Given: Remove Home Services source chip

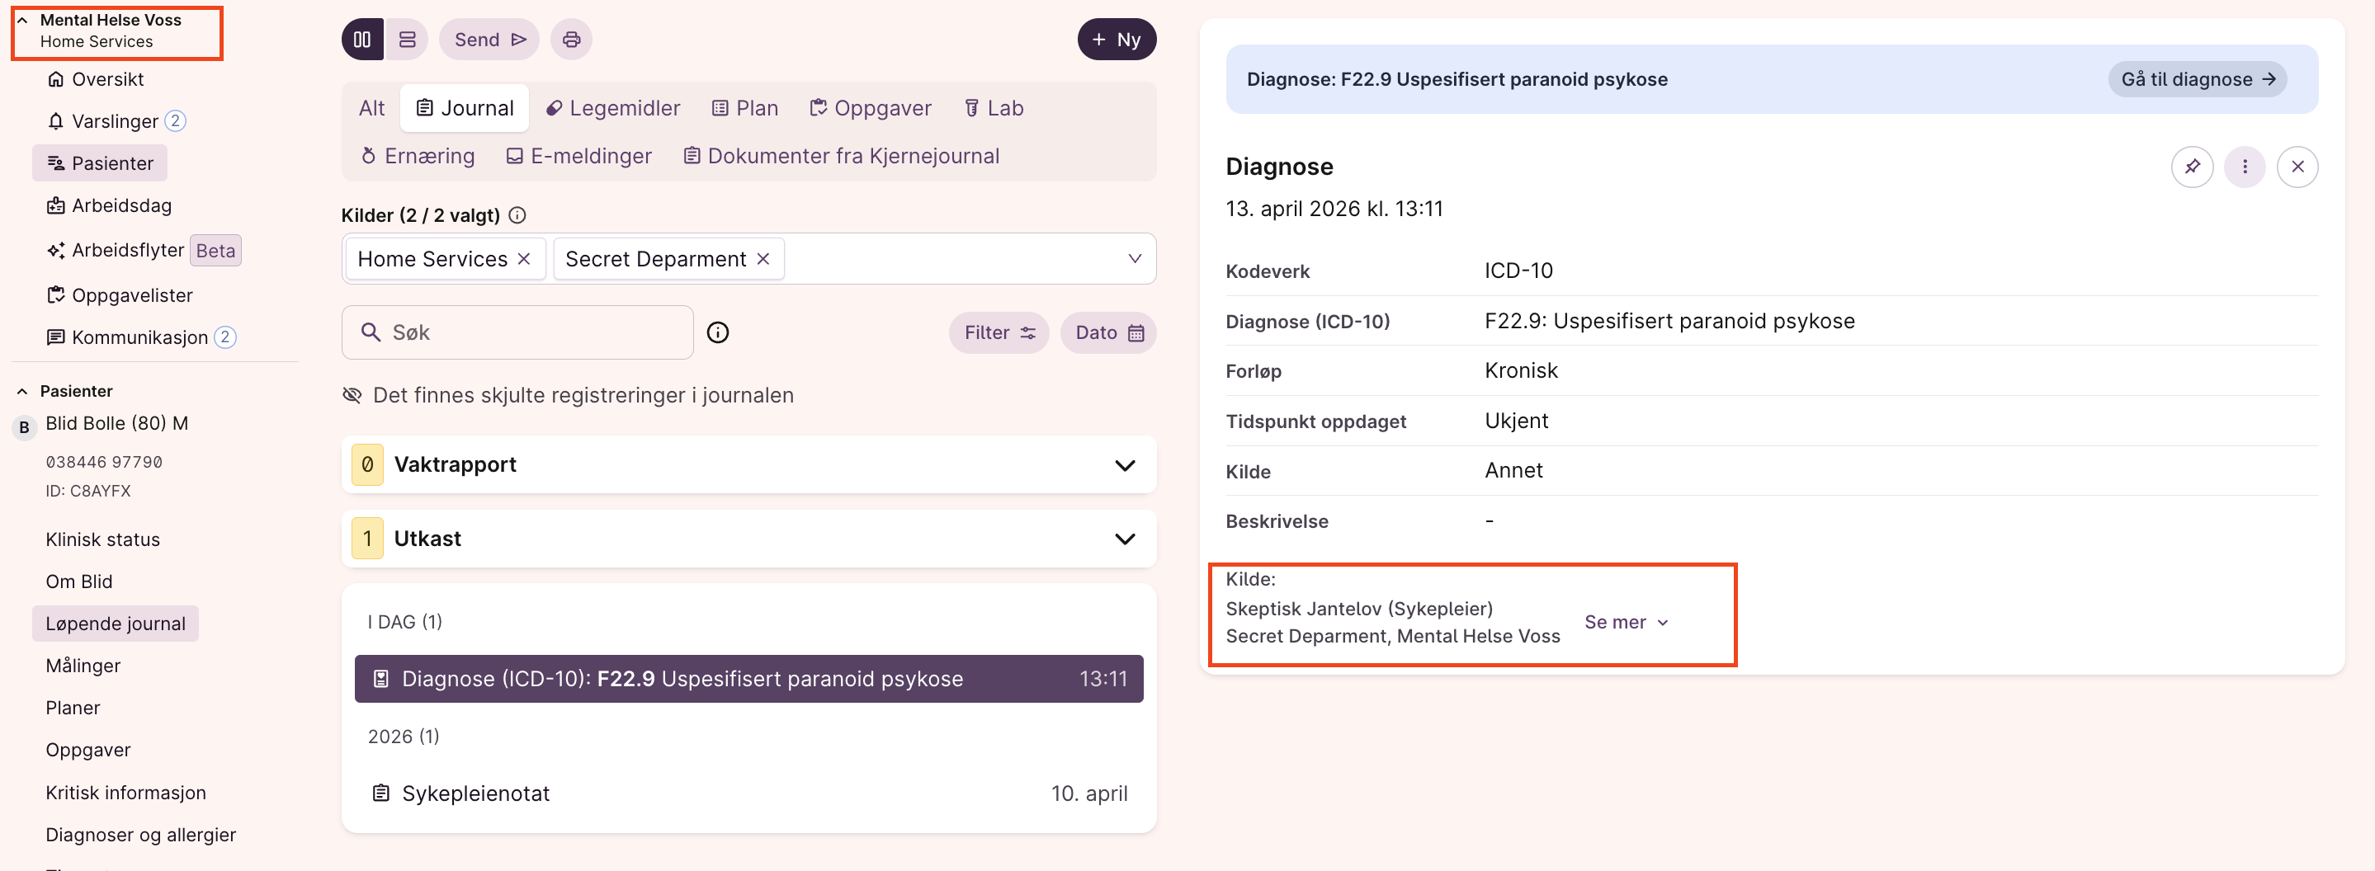Looking at the screenshot, I should tap(524, 259).
